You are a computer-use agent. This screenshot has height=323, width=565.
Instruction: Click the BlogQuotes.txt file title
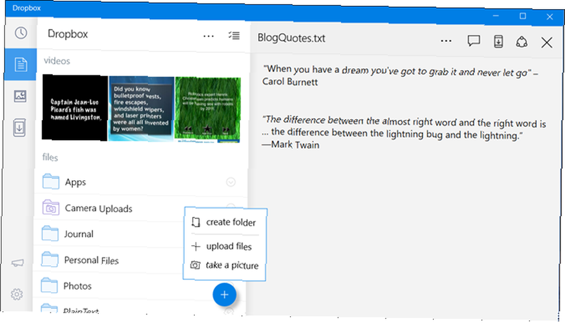[x=291, y=38]
